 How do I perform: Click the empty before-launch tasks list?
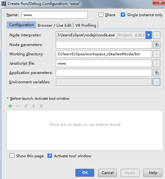tap(85, 130)
